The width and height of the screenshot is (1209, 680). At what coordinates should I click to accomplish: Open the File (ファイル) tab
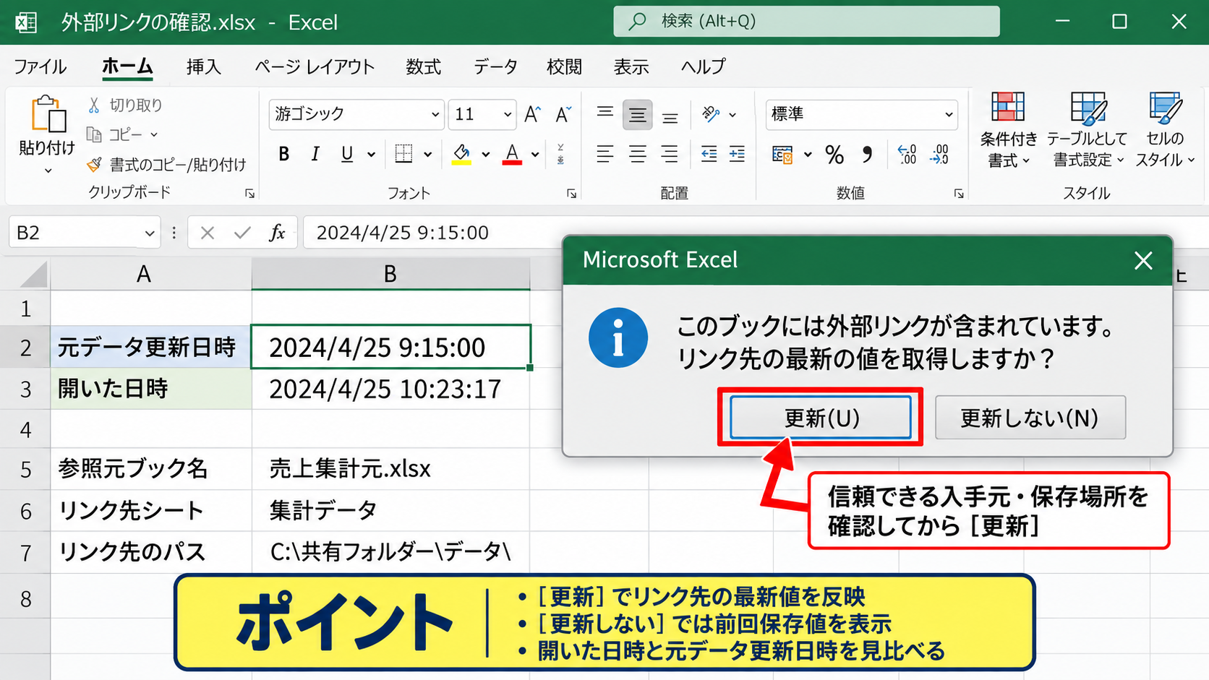click(40, 66)
